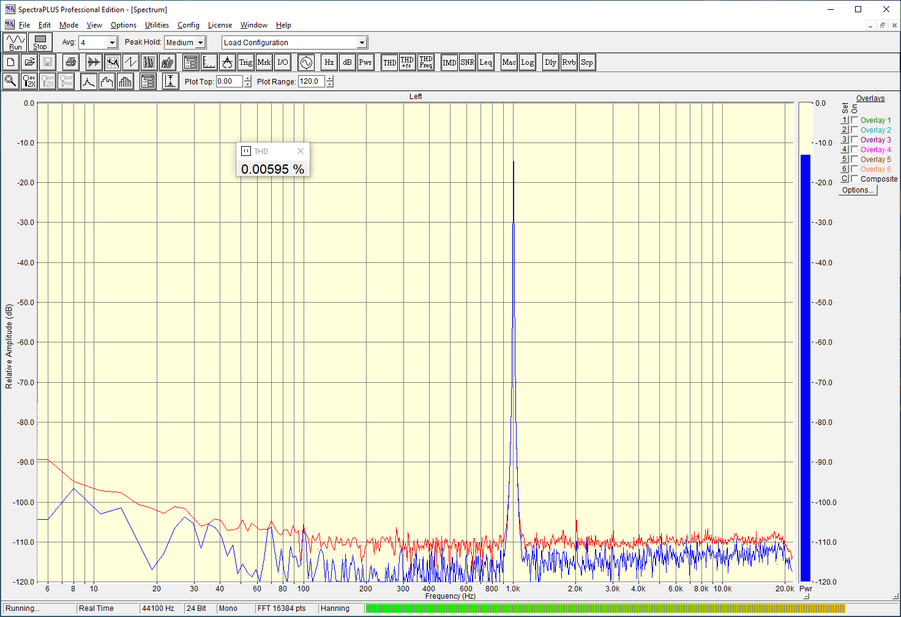Open the License menu
901x617 pixels.
point(220,25)
